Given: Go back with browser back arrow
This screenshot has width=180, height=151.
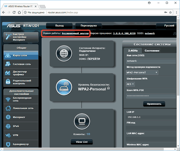Looking at the screenshot, I should [4, 12].
